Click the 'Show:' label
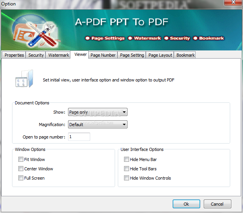The height and width of the screenshot is (213, 243). [x=59, y=112]
